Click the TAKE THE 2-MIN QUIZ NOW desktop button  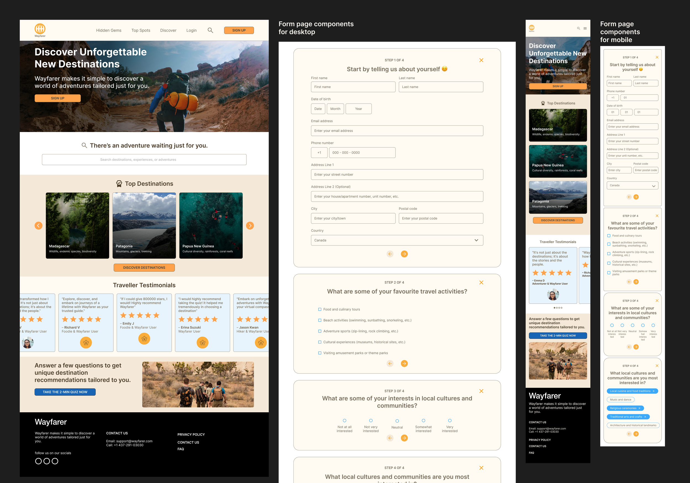pos(65,392)
